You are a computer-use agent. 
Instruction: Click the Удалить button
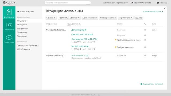click(139, 18)
